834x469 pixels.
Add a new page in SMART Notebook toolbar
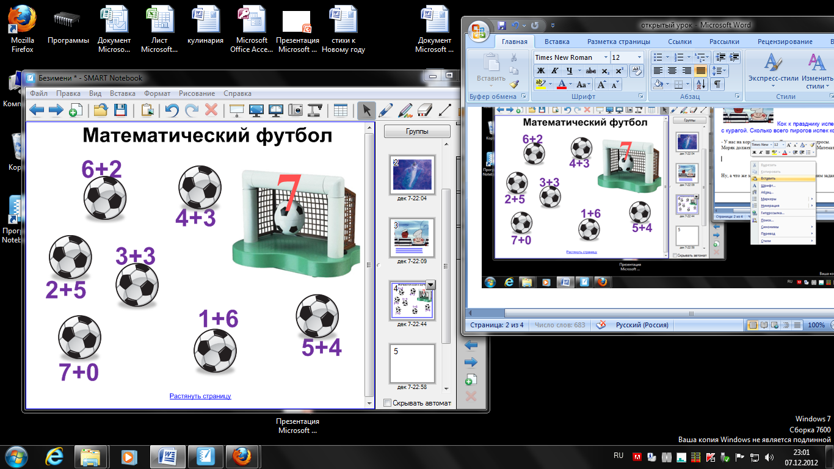[75, 110]
